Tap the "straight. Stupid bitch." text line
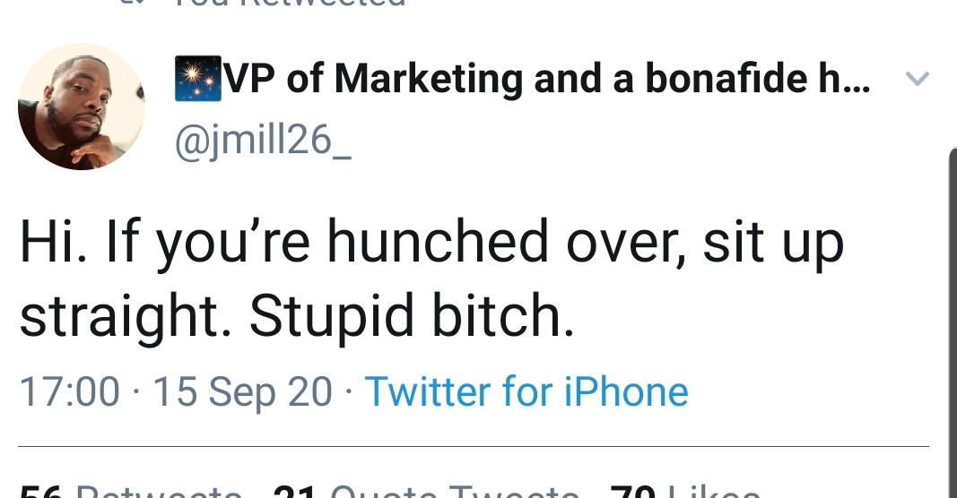957x498 pixels. coord(296,315)
